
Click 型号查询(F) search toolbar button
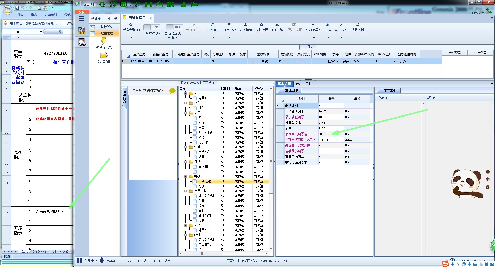click(x=131, y=28)
